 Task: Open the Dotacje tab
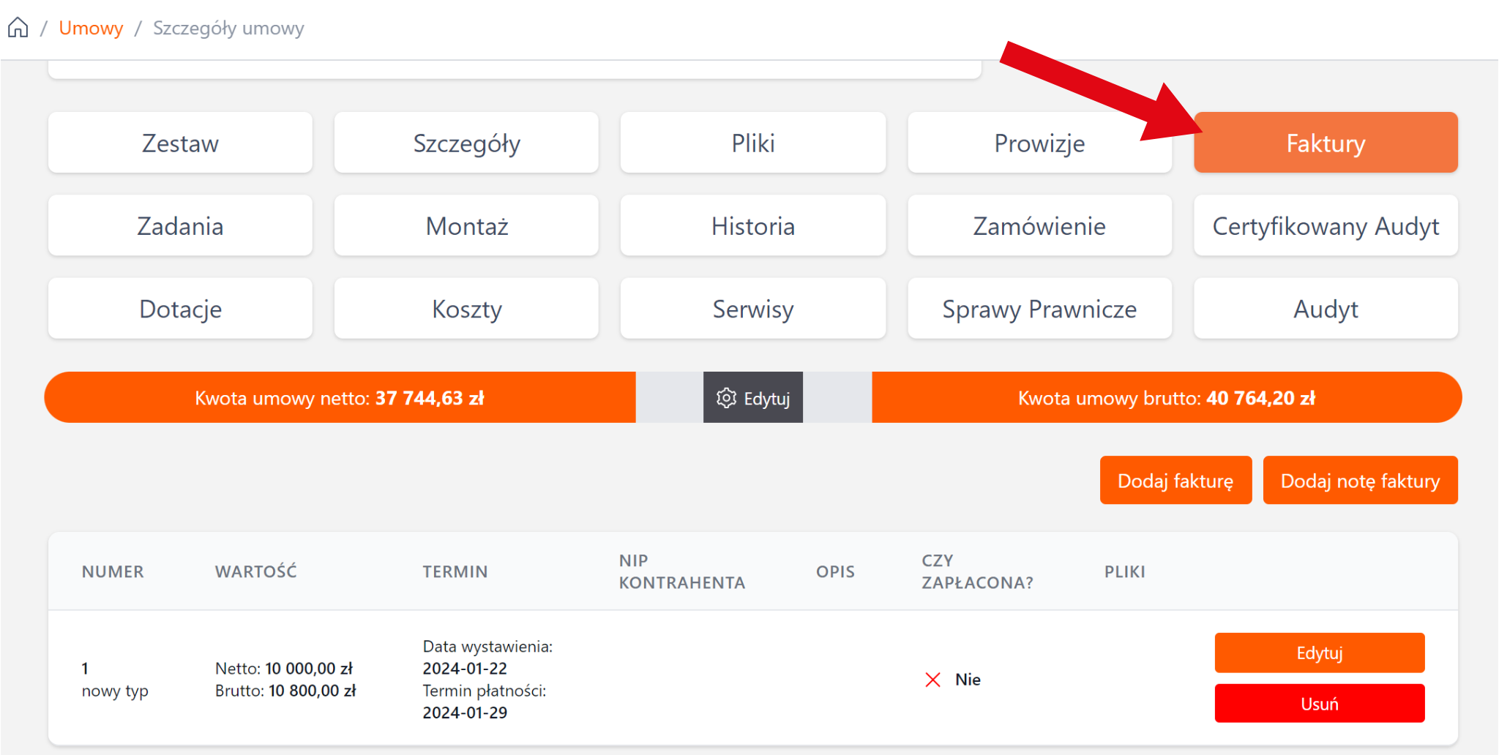[180, 308]
